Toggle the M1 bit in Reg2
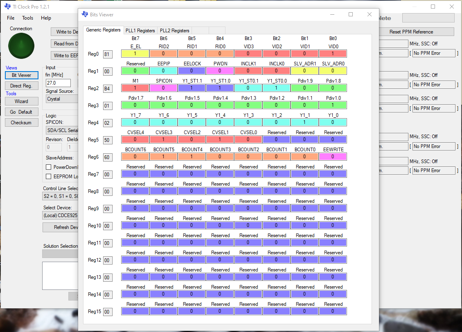Screen dimensions: 462x332 135,88
